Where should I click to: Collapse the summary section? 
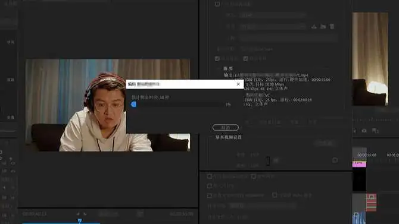(219, 68)
